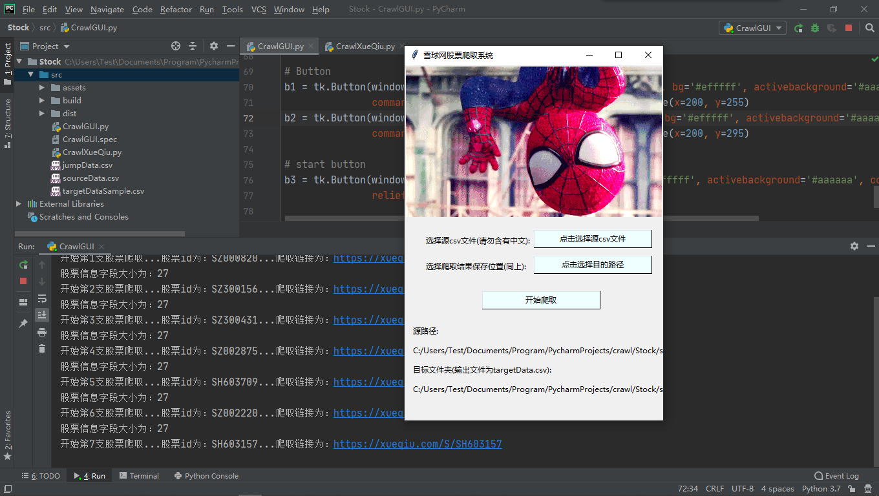Open the CrawlGUI run configuration dropdown

tap(752, 28)
